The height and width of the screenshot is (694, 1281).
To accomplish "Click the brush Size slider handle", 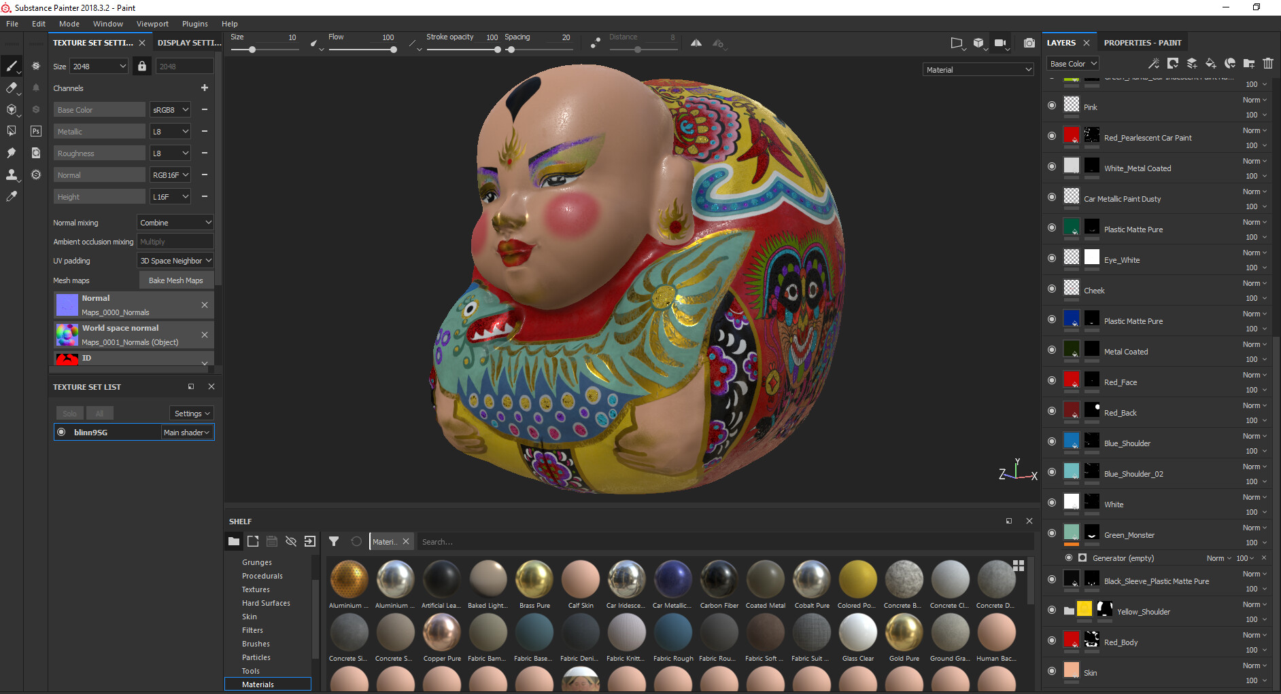I will pyautogui.click(x=252, y=50).
